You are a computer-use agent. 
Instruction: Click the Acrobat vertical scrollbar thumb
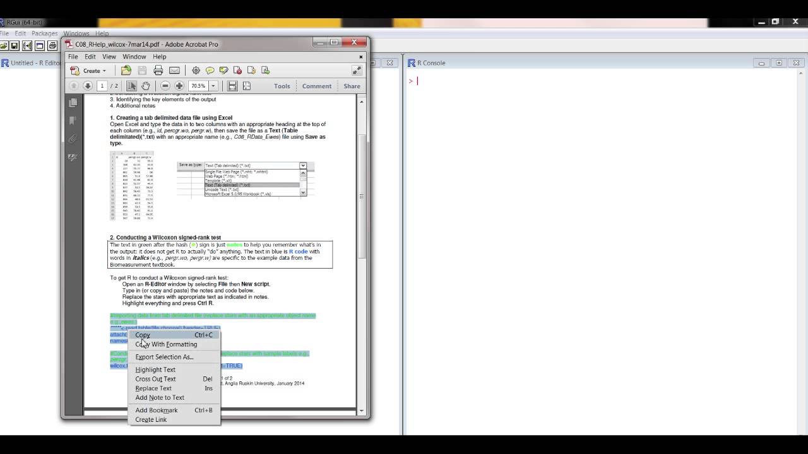(x=362, y=195)
